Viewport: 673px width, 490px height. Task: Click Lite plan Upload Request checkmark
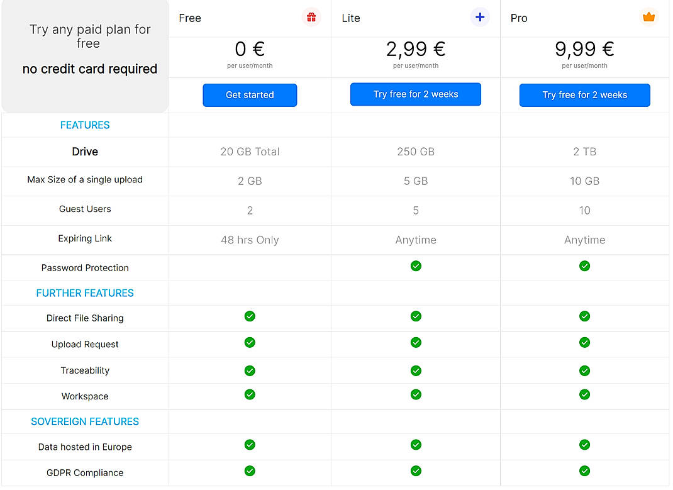(416, 342)
